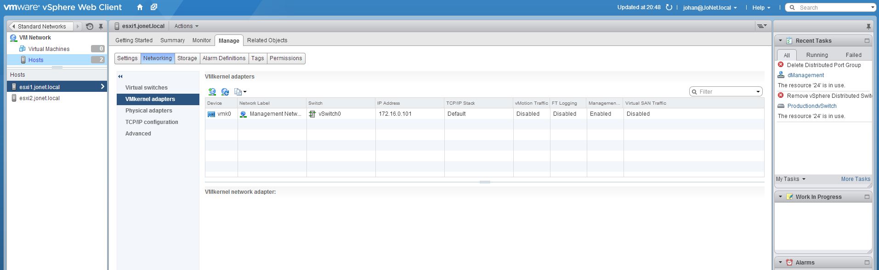Go back to Standard Networks
879x270 pixels.
[x=41, y=27]
